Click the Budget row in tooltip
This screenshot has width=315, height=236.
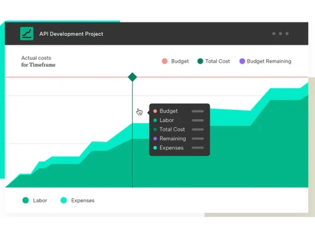[178, 111]
